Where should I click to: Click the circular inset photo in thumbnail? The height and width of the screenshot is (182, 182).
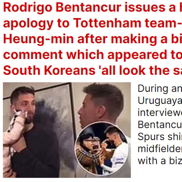click(x=102, y=148)
